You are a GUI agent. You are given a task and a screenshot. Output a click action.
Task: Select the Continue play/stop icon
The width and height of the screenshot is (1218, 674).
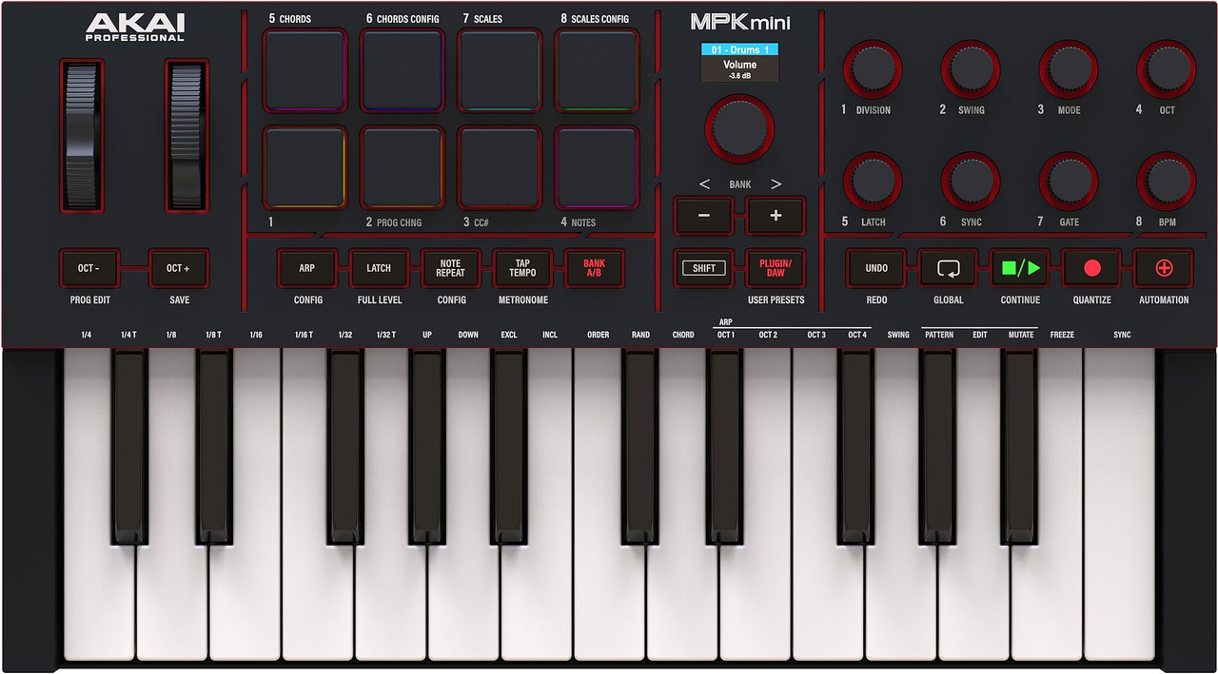(1019, 268)
